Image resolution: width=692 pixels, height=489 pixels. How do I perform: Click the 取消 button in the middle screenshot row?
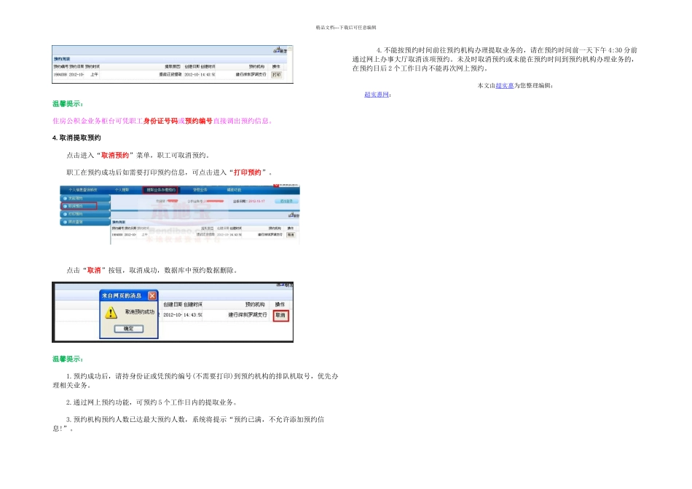coord(291,235)
